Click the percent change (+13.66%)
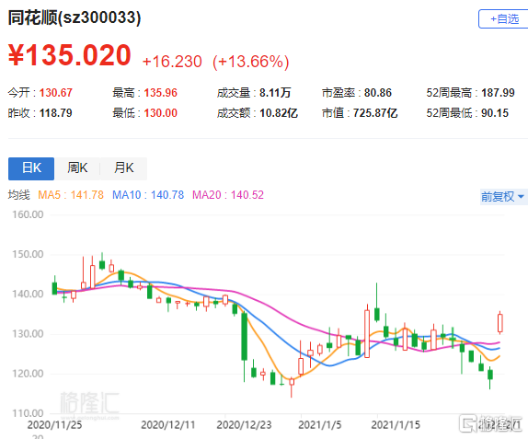Image resolution: width=528 pixels, height=439 pixels. [251, 62]
